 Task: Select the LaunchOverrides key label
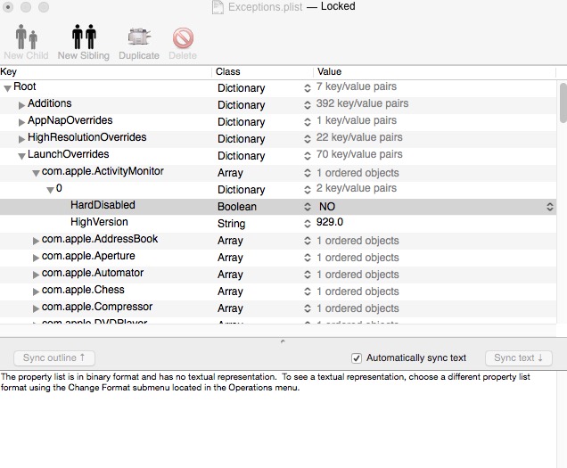coord(69,154)
